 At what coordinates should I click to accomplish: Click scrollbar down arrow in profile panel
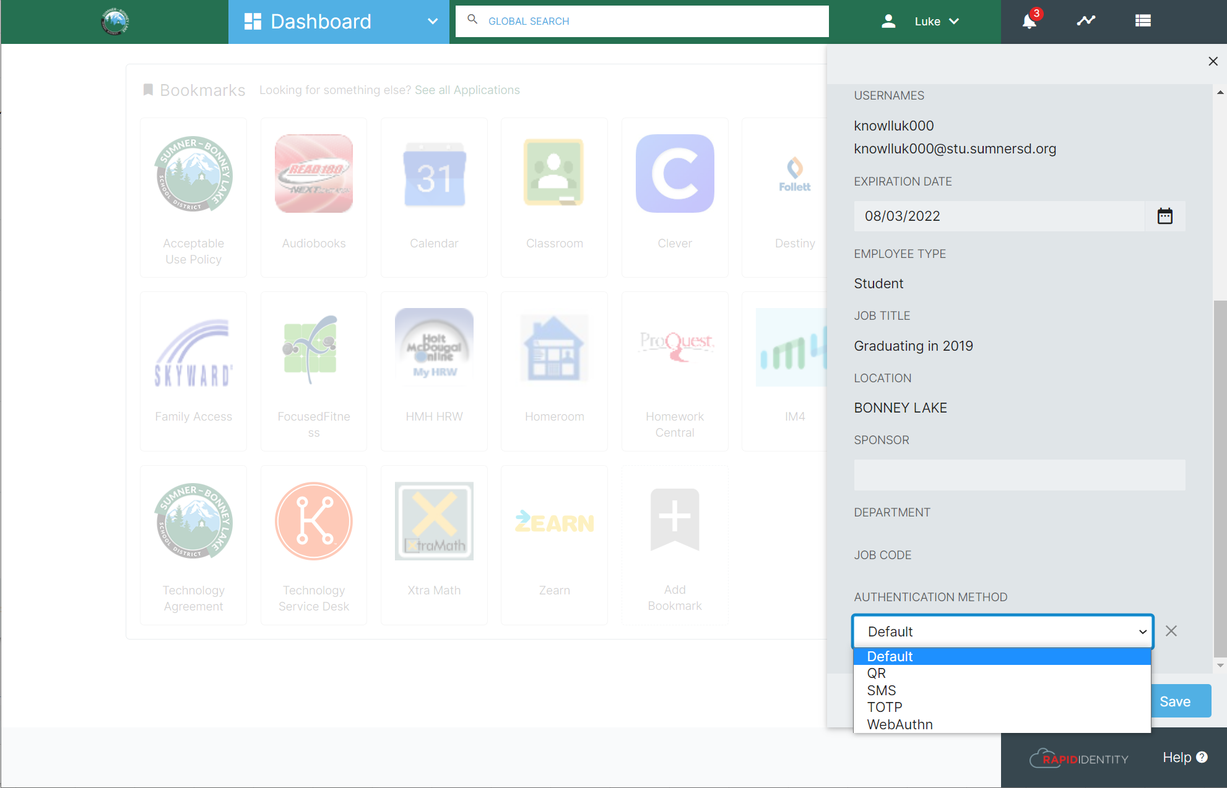pos(1220,666)
